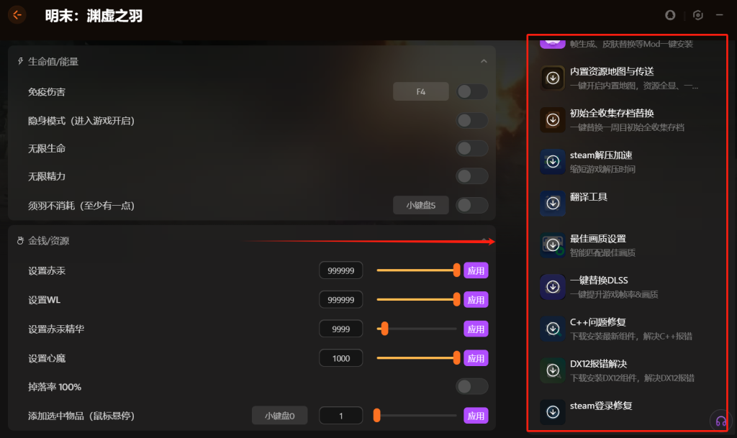Collapse the 生命值/能量 section chevron
The height and width of the screenshot is (438, 737).
(484, 62)
